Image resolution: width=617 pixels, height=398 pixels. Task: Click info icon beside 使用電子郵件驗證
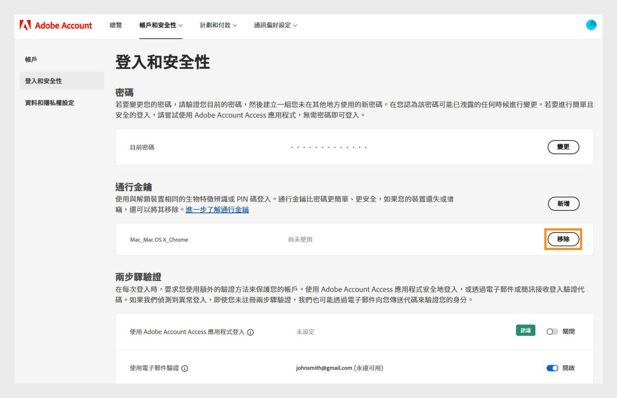(x=185, y=368)
